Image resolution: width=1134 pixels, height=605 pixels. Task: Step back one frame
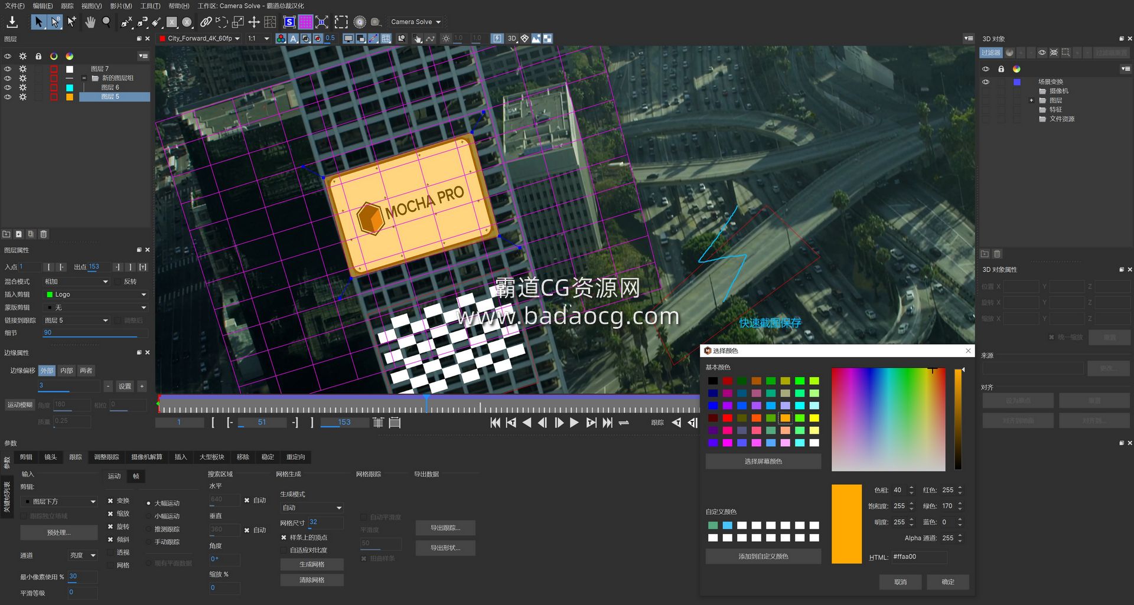542,423
